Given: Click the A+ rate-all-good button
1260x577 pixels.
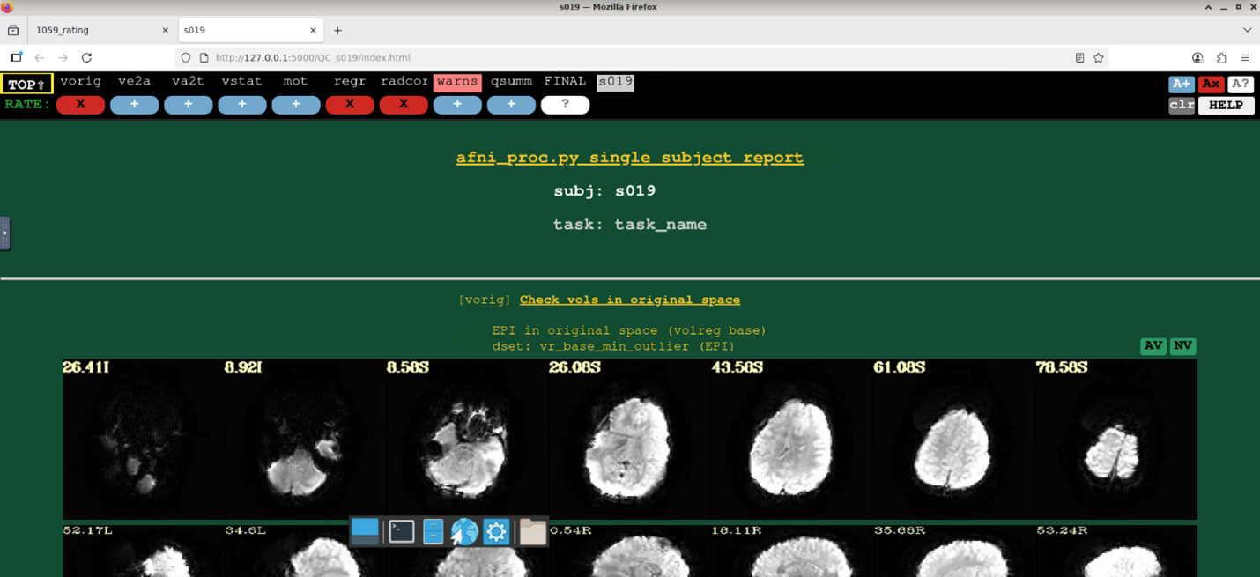Looking at the screenshot, I should point(1181,84).
